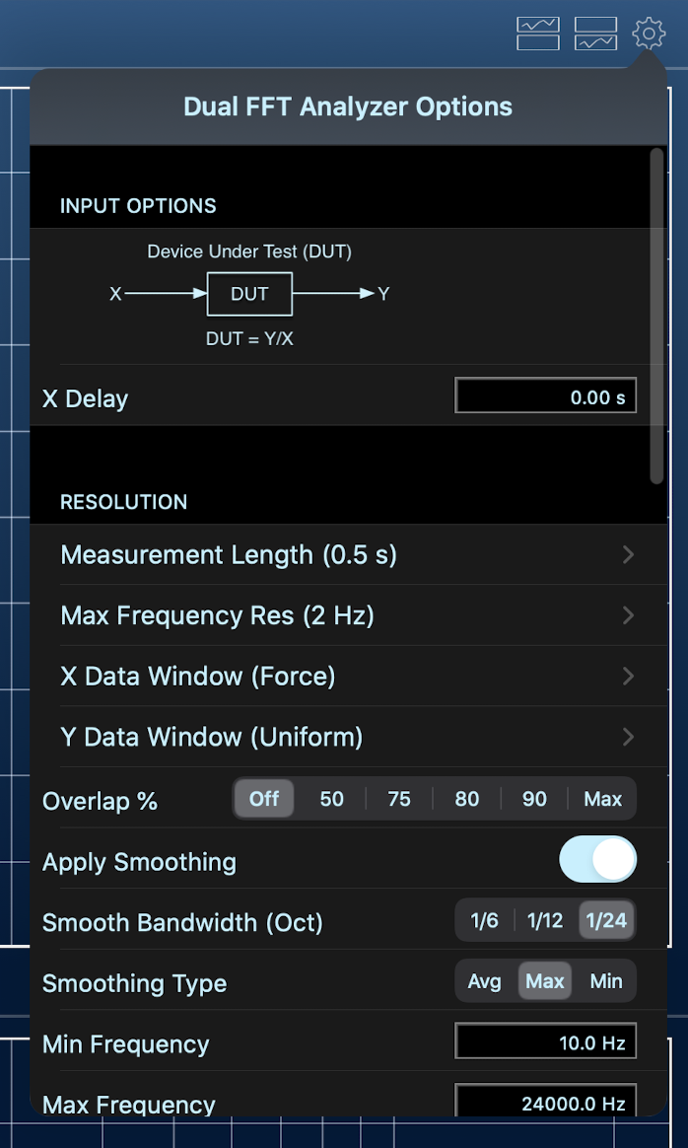Viewport: 688px width, 1148px height.
Task: Choose 1/24 octave smooth bandwidth
Action: point(606,920)
